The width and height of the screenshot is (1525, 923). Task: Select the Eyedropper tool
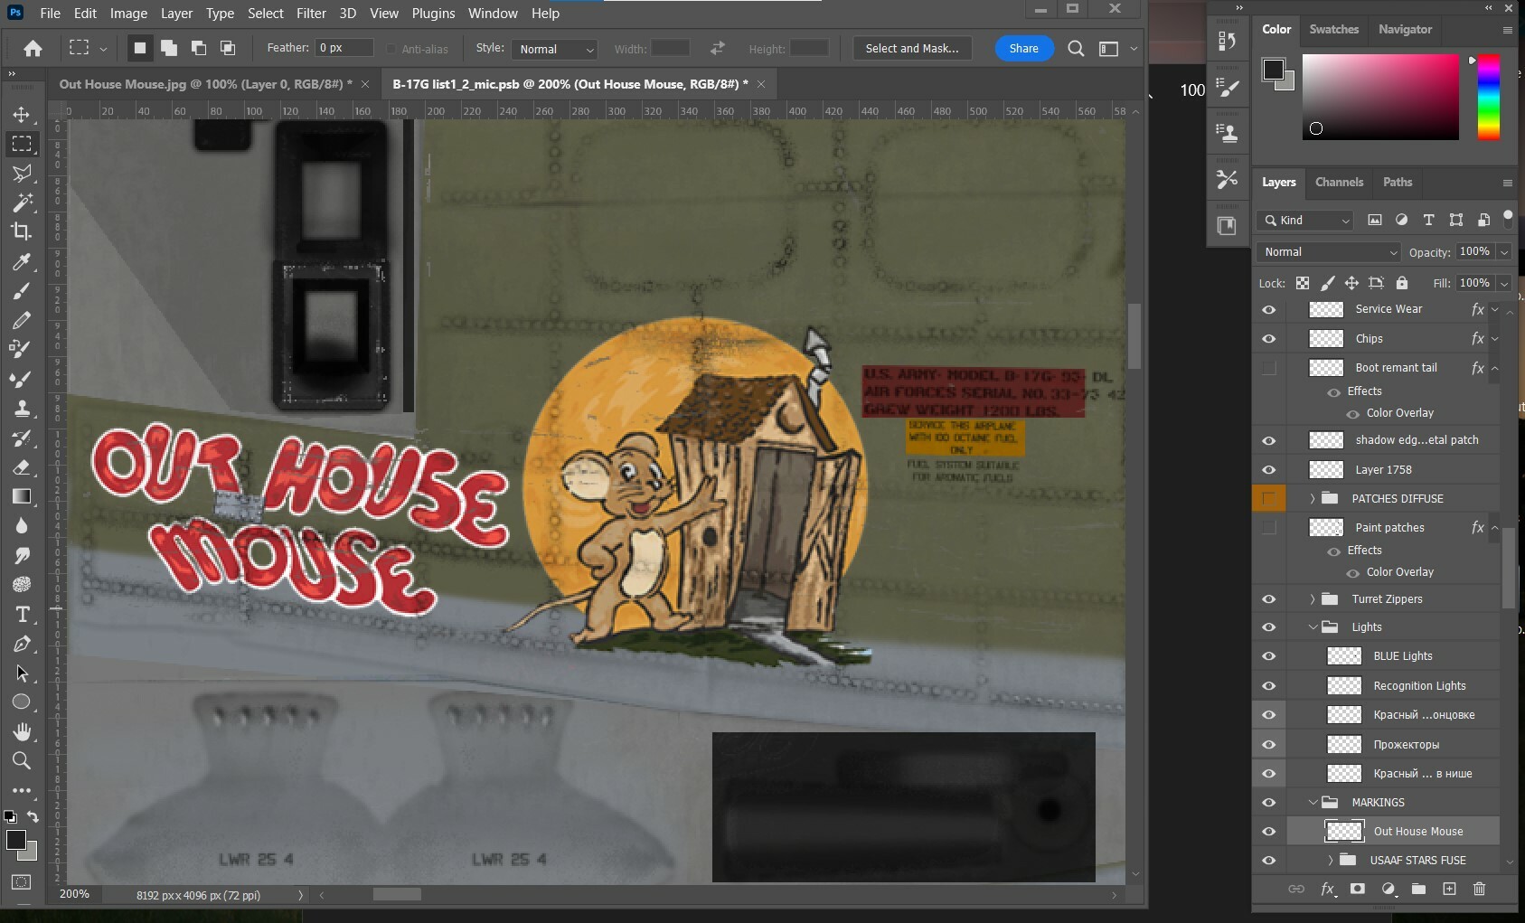point(22,261)
